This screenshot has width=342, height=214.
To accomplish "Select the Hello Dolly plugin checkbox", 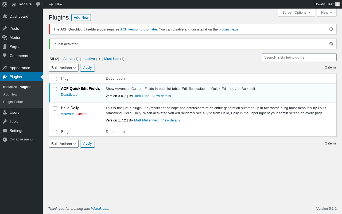I will (55, 108).
